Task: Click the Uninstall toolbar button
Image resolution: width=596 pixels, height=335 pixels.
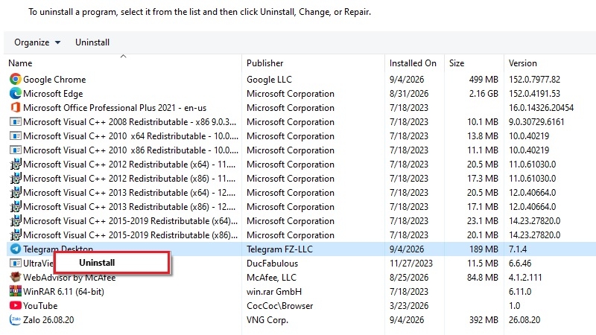Action: coord(92,42)
